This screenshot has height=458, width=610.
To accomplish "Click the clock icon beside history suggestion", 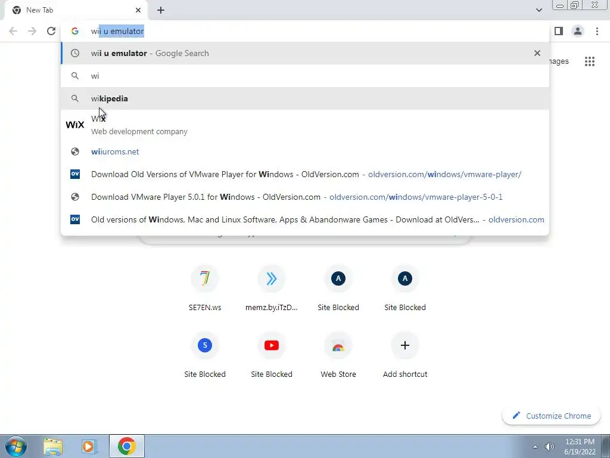I will (74, 53).
